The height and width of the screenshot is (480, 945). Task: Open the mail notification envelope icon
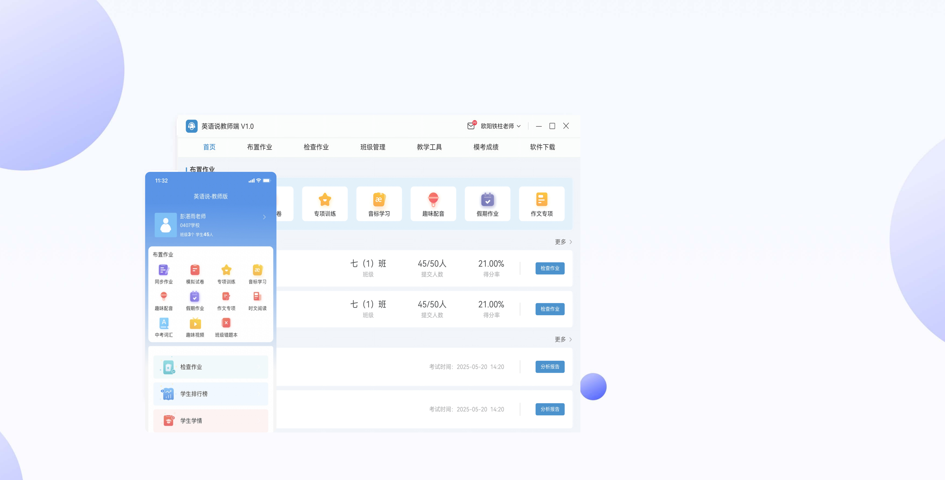click(471, 126)
